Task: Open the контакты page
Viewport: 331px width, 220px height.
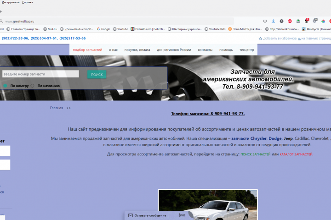Action: 205,50
